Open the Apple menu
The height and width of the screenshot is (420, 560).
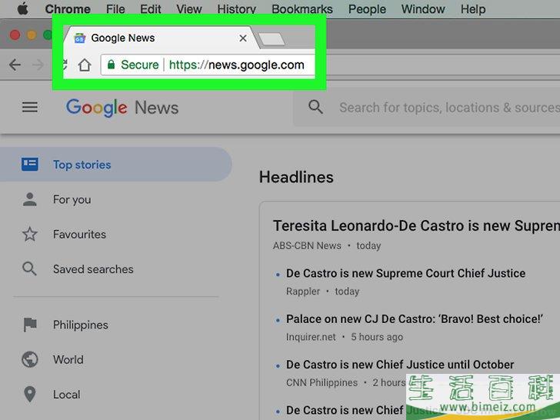pos(23,8)
